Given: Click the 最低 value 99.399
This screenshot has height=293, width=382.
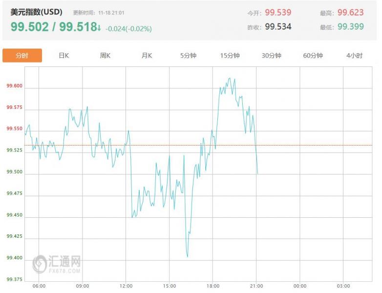Looking at the screenshot, I should (x=350, y=26).
